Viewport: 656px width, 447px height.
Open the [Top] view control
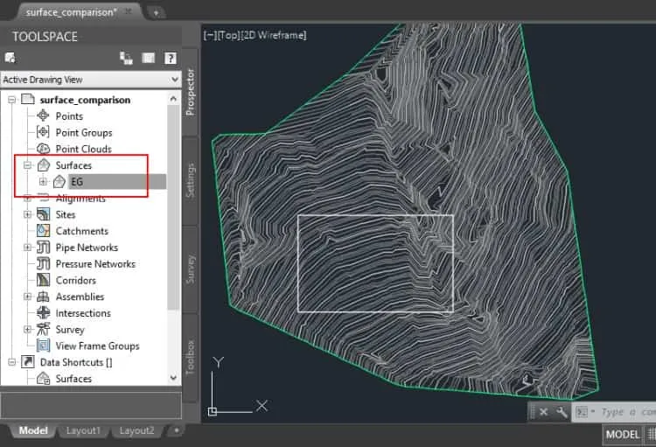click(x=227, y=35)
